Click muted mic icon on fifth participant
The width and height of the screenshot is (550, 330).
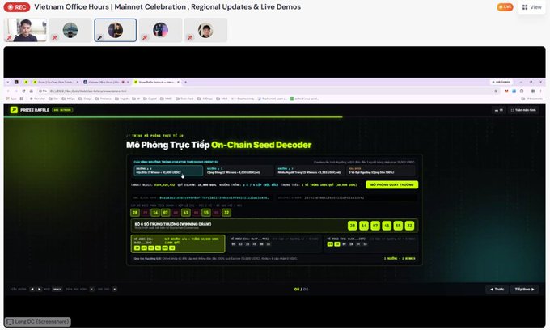click(x=190, y=37)
